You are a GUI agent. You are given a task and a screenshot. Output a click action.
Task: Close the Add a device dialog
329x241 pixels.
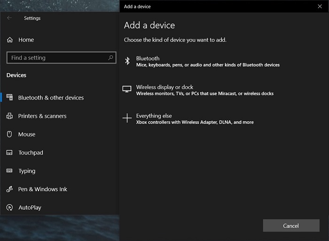pos(320,6)
